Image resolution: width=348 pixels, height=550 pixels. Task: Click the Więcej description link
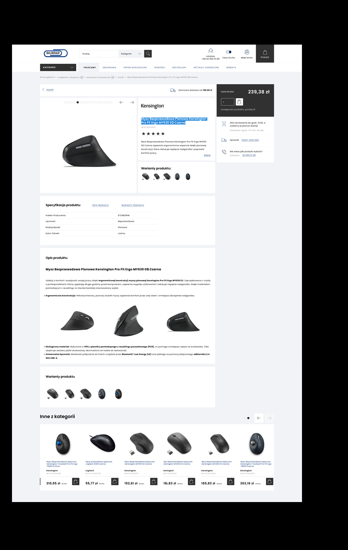tap(207, 155)
